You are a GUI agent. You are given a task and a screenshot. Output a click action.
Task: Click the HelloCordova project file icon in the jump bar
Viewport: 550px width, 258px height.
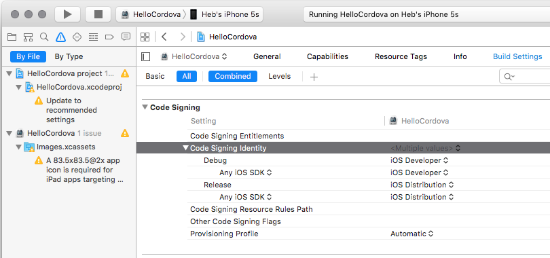tap(200, 37)
